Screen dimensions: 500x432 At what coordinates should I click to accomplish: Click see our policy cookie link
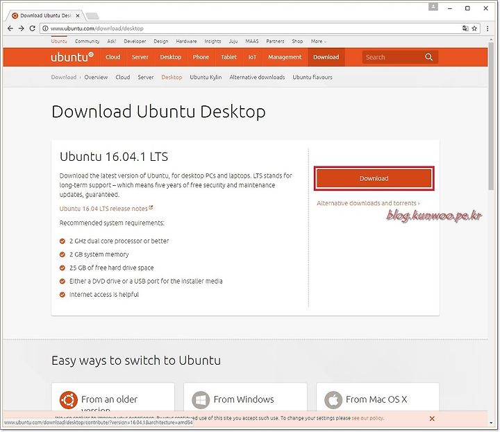tap(367, 418)
